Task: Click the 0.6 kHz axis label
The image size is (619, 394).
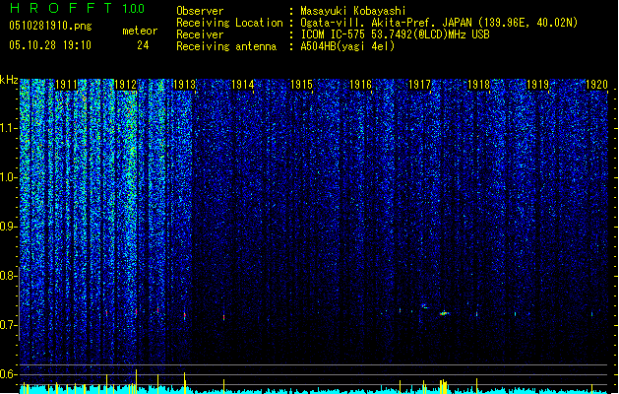Action: [x=9, y=374]
